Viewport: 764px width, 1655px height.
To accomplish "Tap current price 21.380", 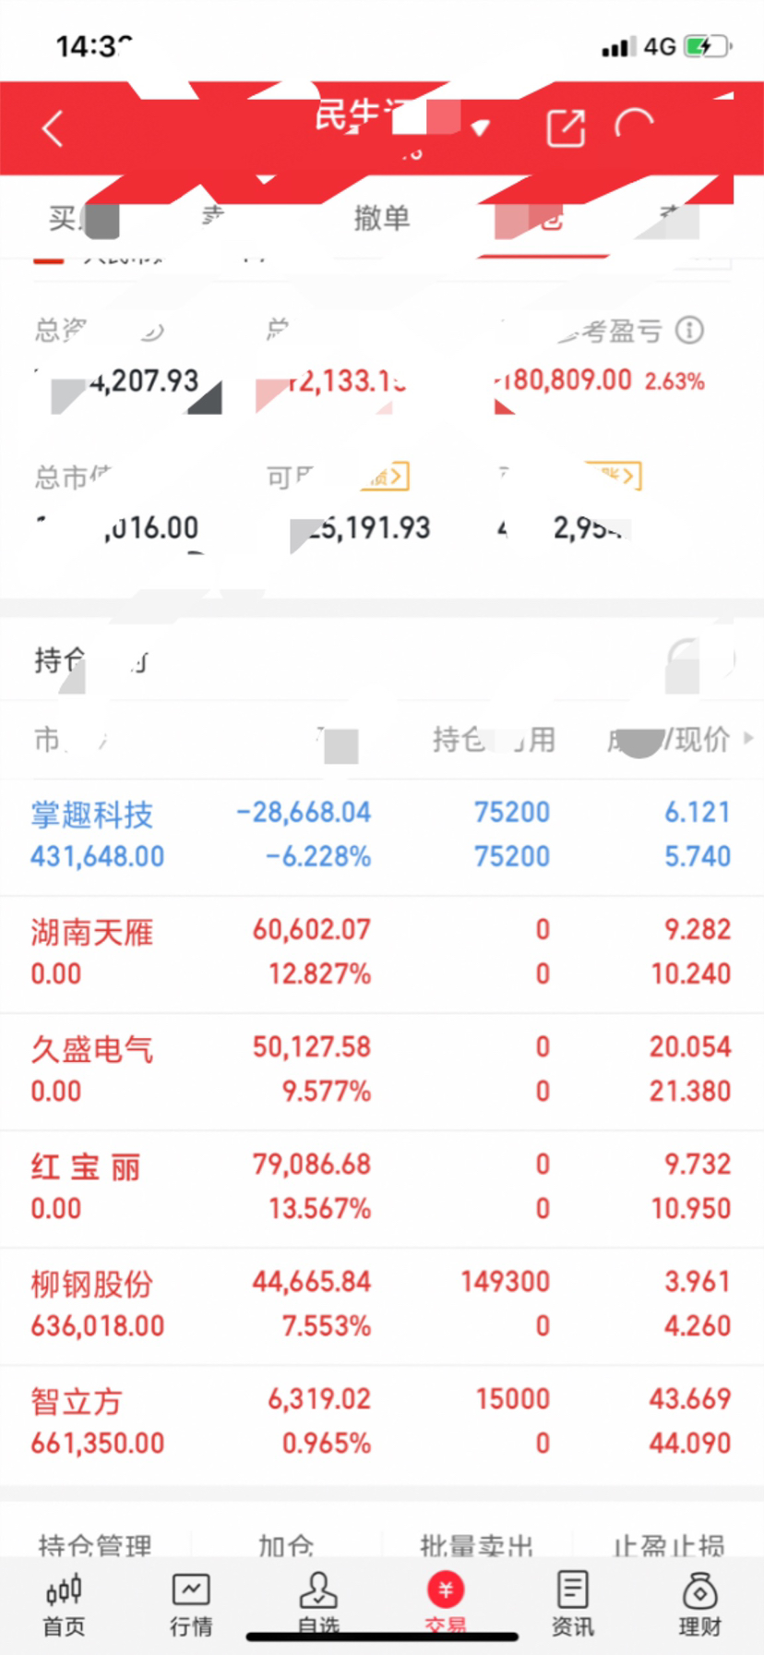I will 690,1092.
